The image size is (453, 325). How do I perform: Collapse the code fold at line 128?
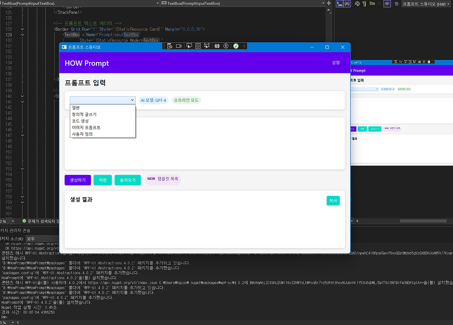click(22, 29)
